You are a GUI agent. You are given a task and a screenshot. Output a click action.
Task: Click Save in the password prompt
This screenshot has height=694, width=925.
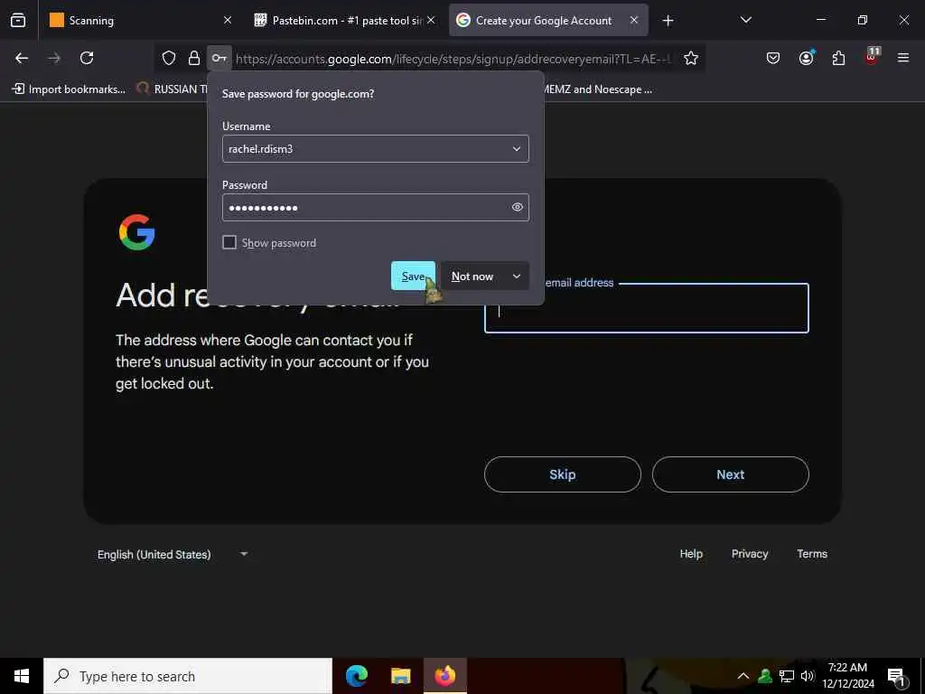tap(413, 276)
